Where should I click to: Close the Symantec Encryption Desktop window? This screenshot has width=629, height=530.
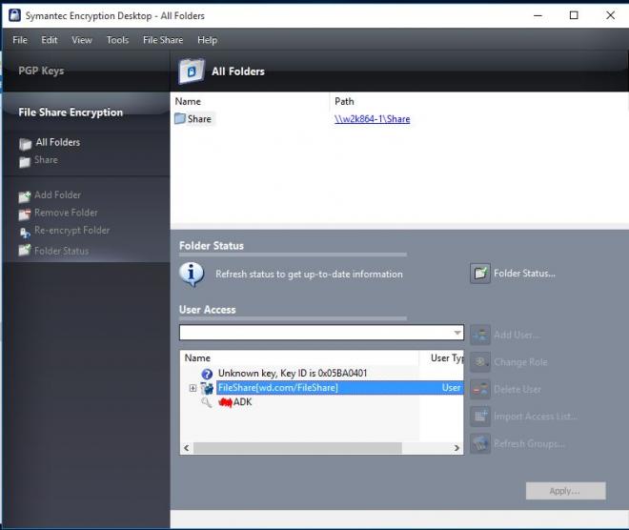610,15
